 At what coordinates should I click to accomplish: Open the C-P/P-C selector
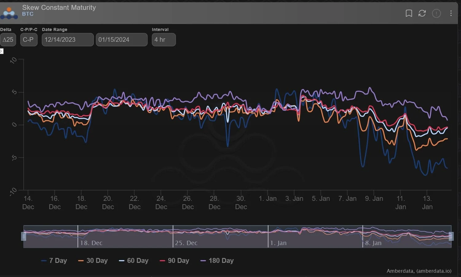click(29, 40)
